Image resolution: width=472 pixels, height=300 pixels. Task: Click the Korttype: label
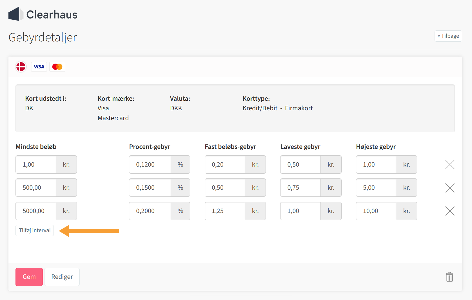point(256,98)
